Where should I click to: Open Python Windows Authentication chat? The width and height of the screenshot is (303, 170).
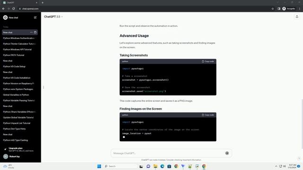click(x=19, y=38)
